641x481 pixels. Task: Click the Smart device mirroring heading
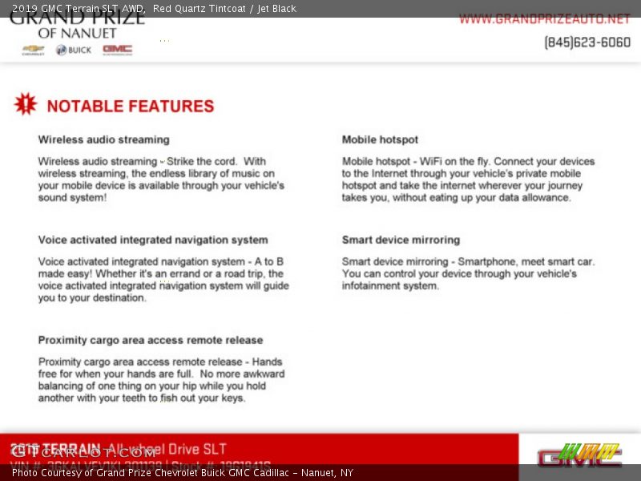pos(401,240)
